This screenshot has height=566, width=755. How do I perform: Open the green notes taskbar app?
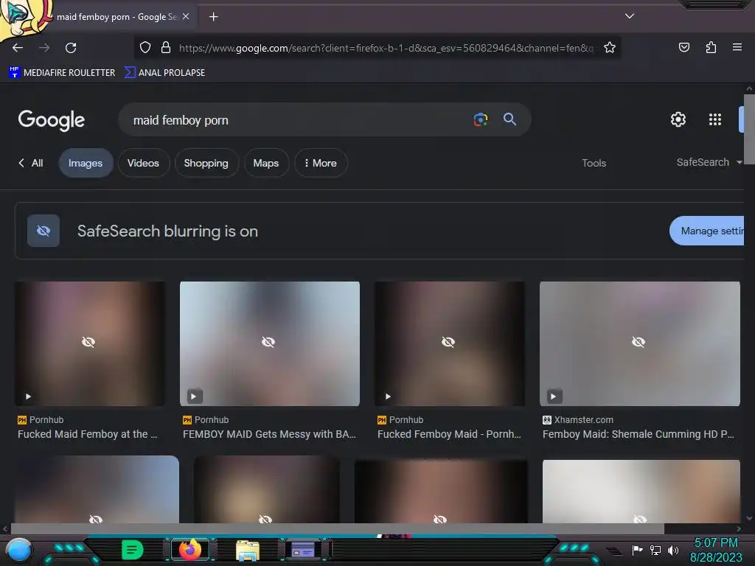pos(132,550)
